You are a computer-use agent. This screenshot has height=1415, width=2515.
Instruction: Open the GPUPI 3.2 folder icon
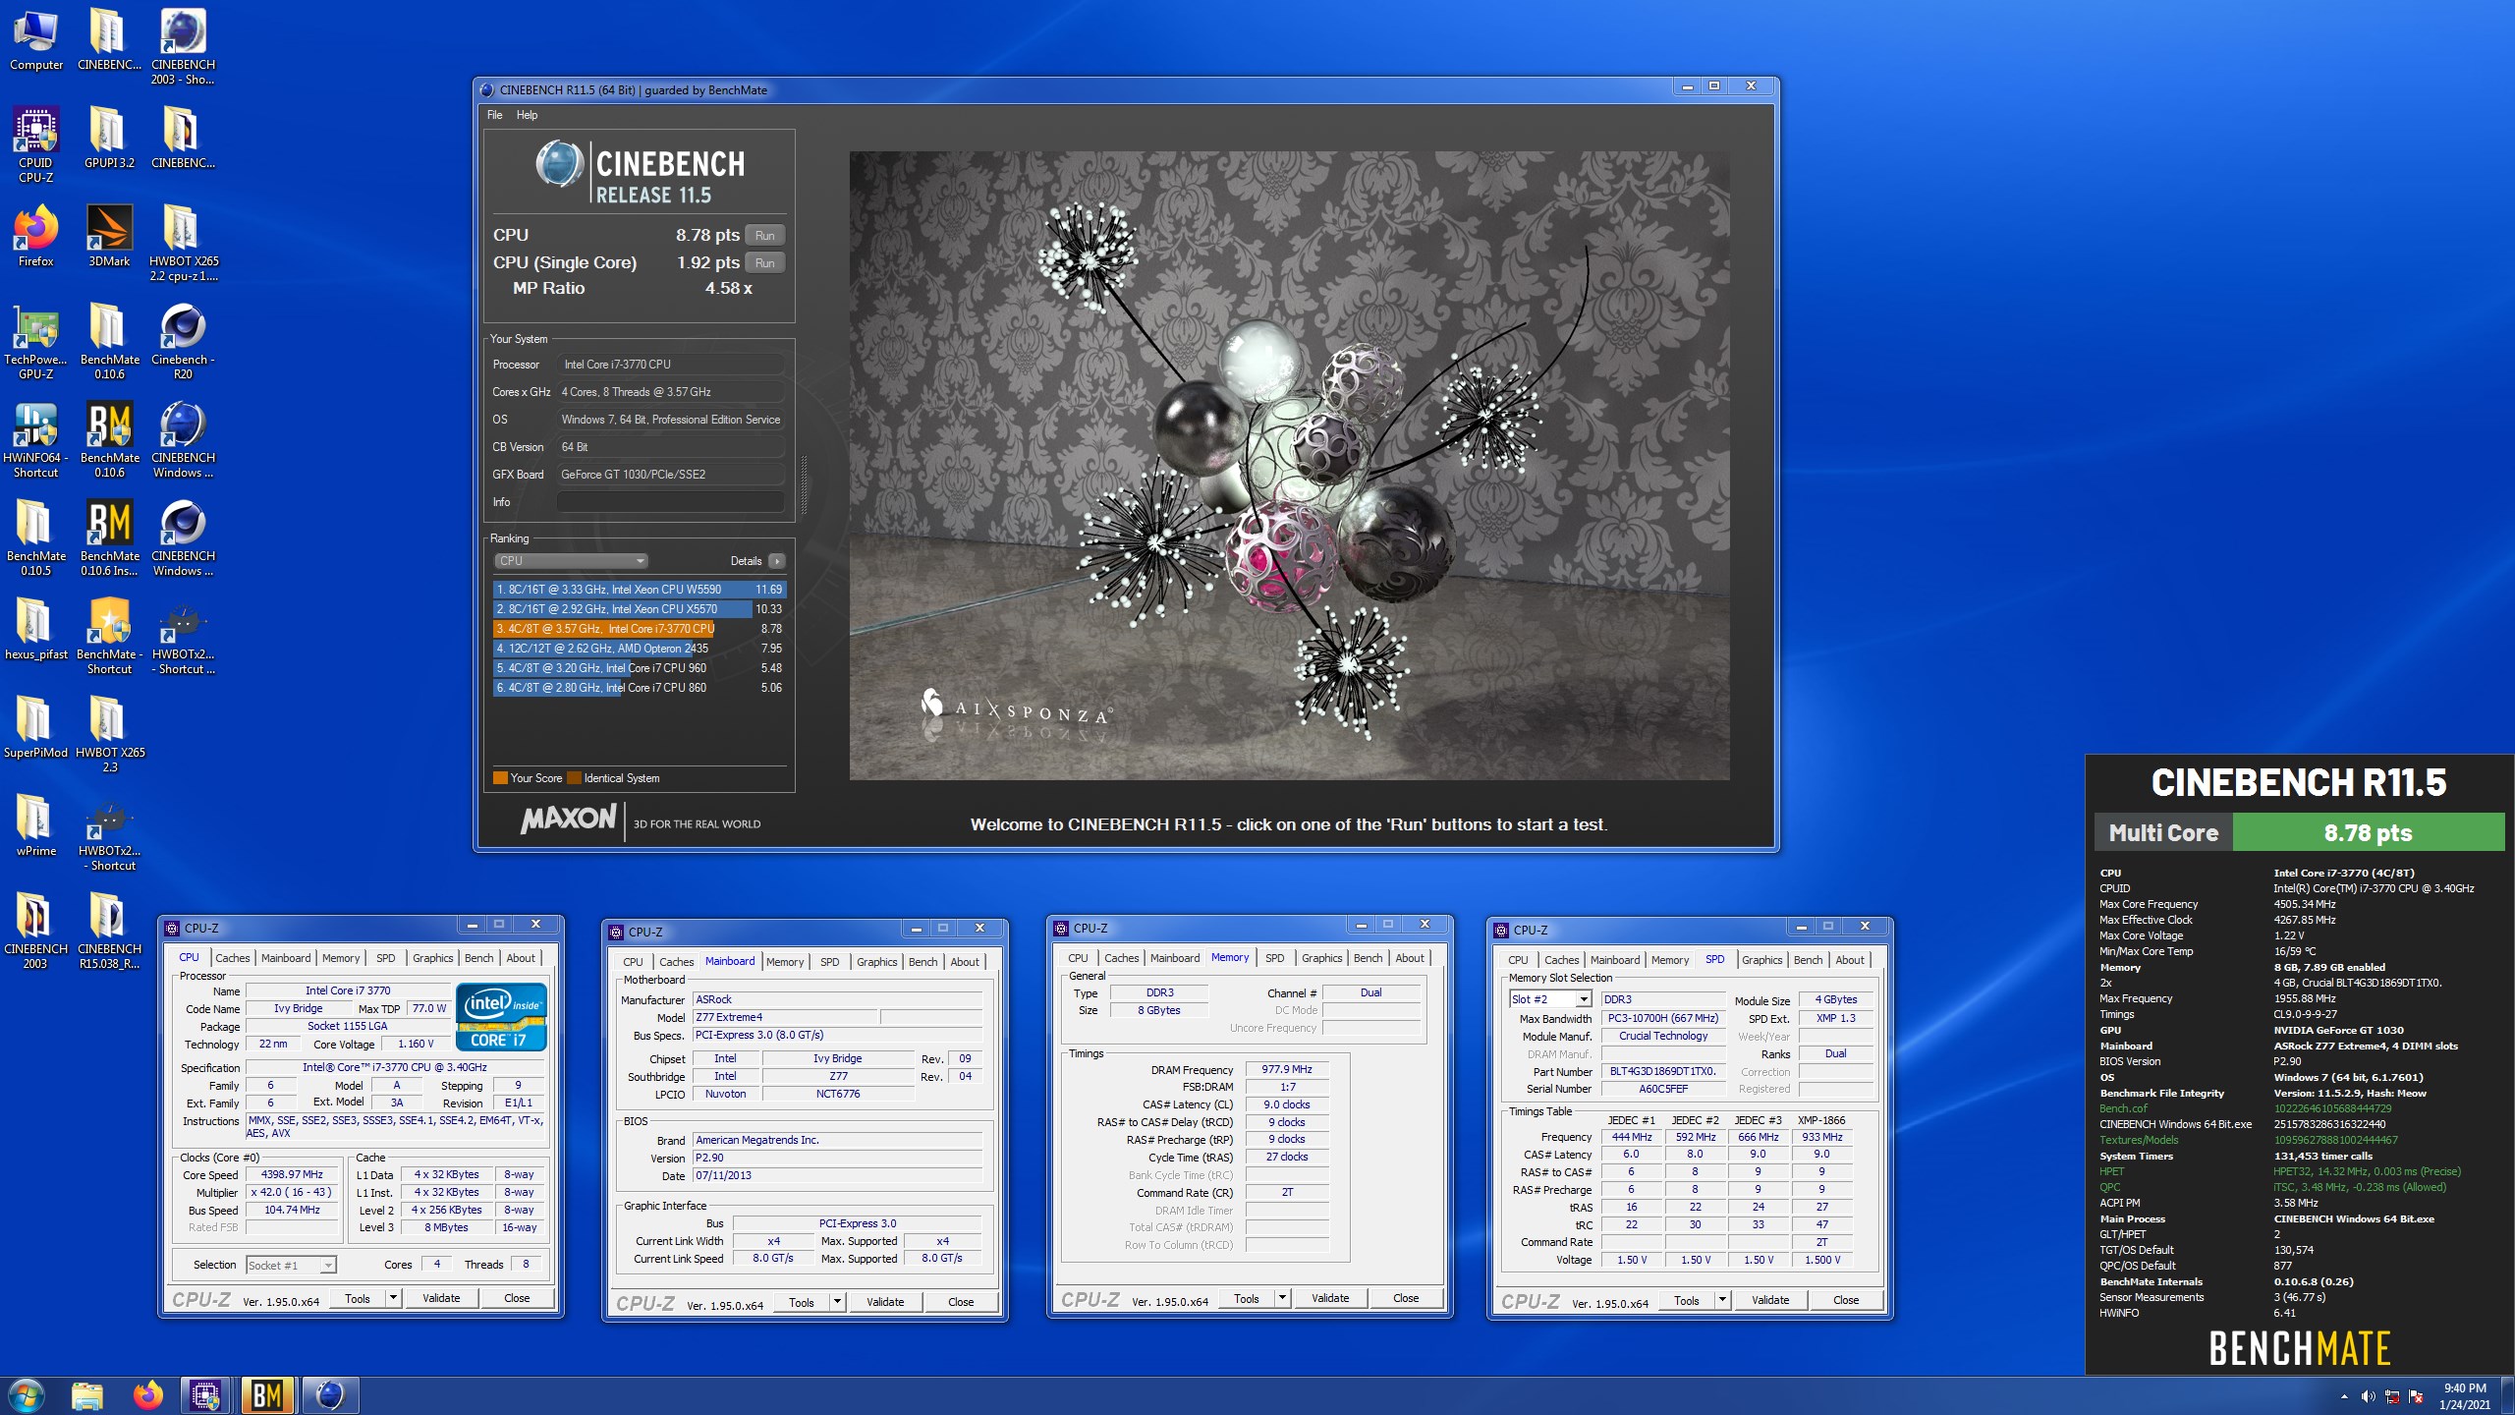click(x=109, y=139)
